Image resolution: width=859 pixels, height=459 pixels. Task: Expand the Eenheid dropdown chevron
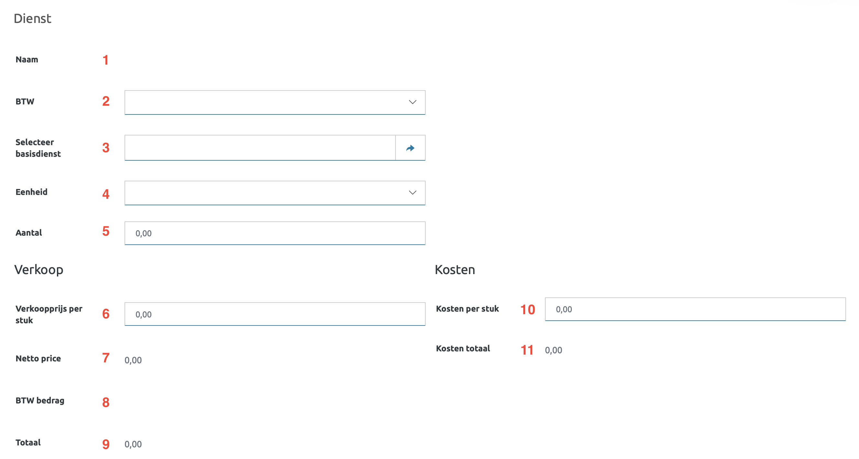(x=412, y=193)
